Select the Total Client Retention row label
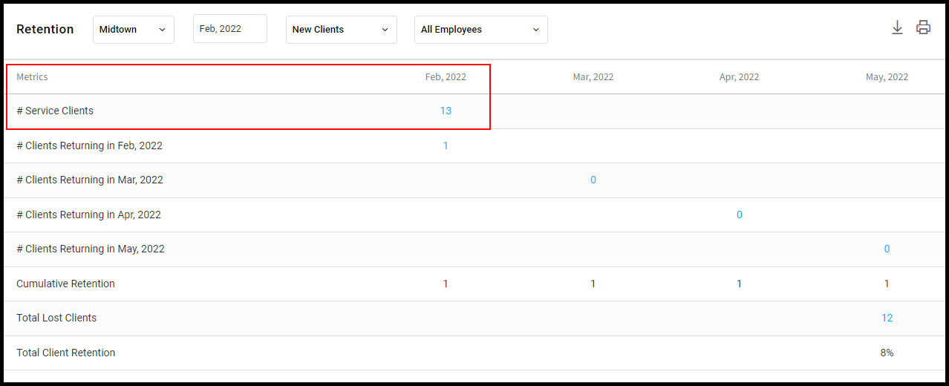This screenshot has height=386, width=949. pos(65,353)
